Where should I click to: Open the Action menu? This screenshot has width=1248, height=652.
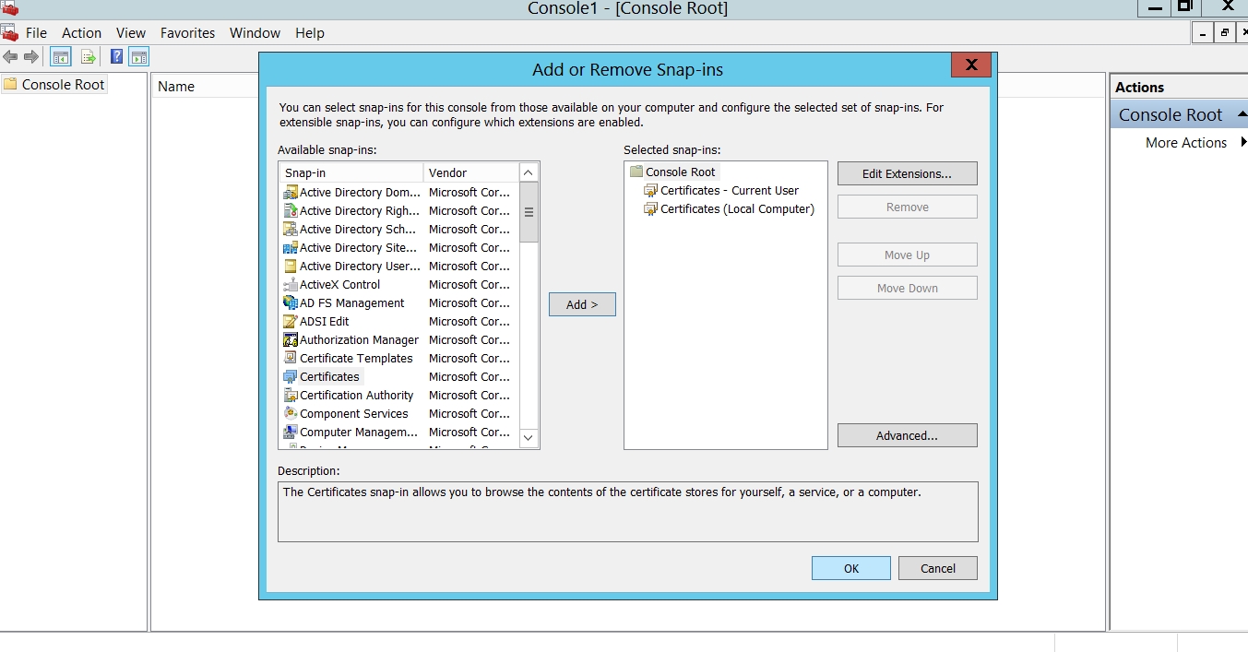(81, 33)
